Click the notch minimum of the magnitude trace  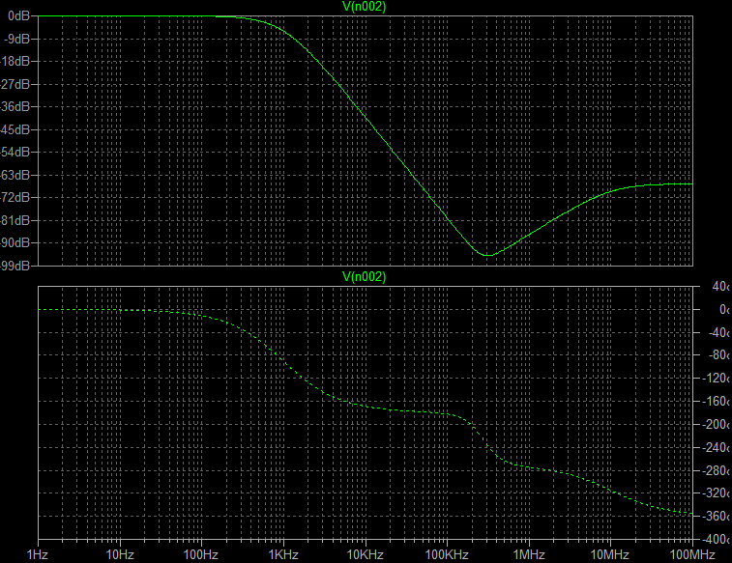click(x=487, y=256)
